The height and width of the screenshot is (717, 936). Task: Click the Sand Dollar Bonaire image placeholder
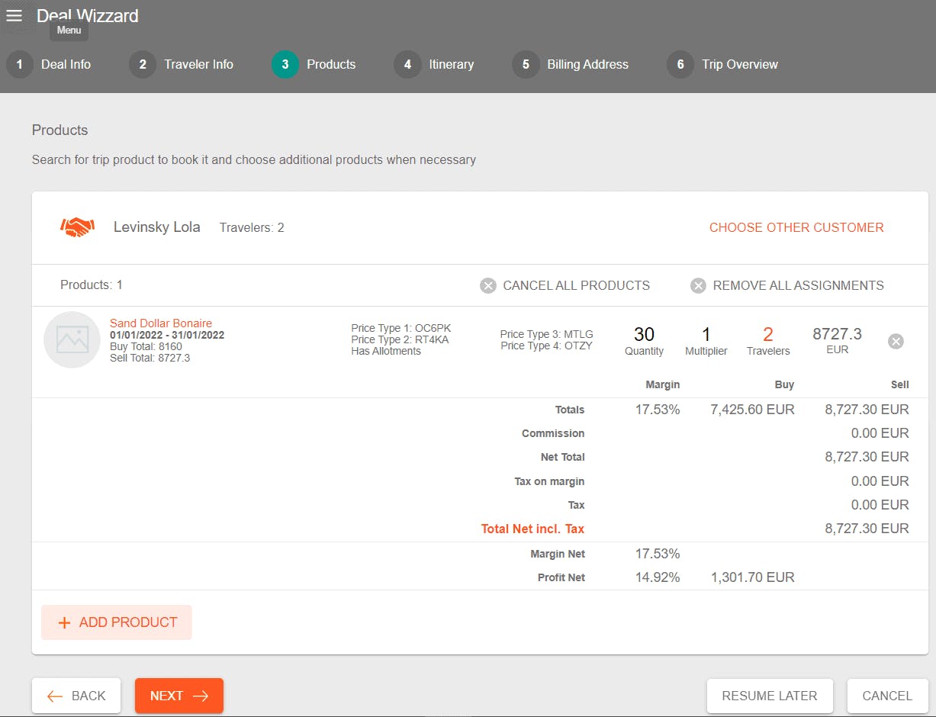point(72,339)
